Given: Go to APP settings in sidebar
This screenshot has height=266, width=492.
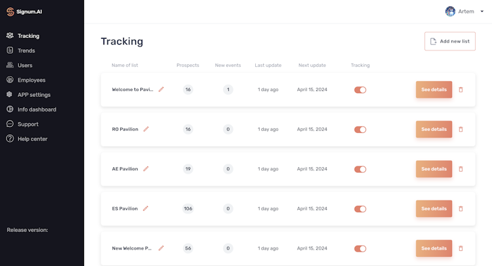Looking at the screenshot, I should (33, 94).
